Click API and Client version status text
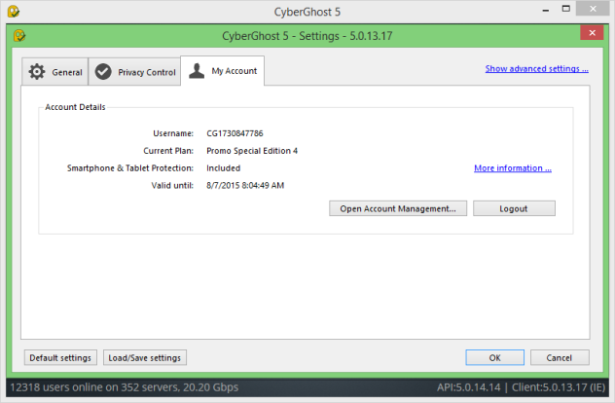Screen dimensions: 615x403 point(521,387)
